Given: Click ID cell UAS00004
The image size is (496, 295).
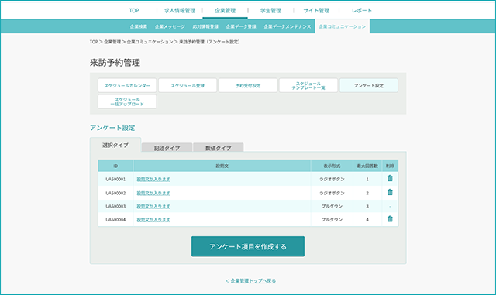Looking at the screenshot, I should [x=115, y=219].
